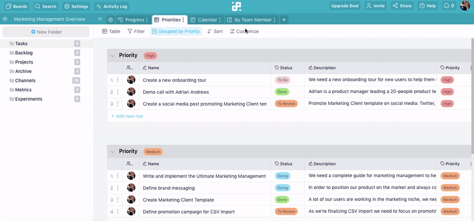Open Priorities tab options menu
Viewport: 474px width, 221px height.
pyautogui.click(x=183, y=20)
